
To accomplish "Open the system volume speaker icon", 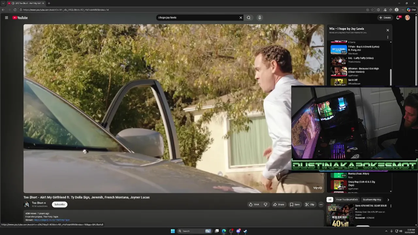I will click(x=401, y=231).
